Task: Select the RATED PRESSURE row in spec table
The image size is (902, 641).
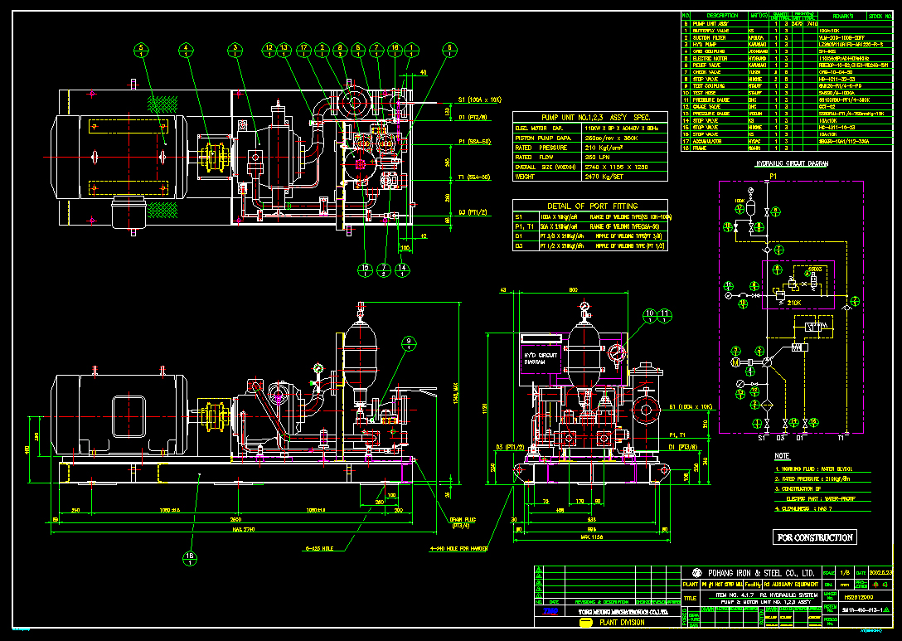Action: point(589,148)
